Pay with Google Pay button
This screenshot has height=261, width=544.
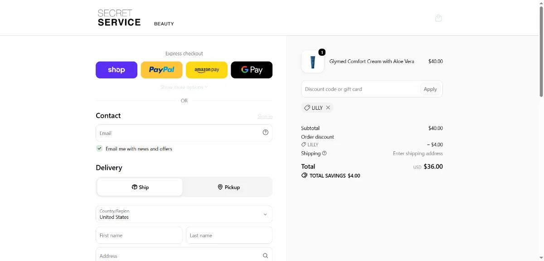tap(252, 70)
